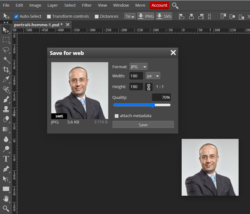
Task: Open the px units dropdown
Action: pyautogui.click(x=153, y=76)
